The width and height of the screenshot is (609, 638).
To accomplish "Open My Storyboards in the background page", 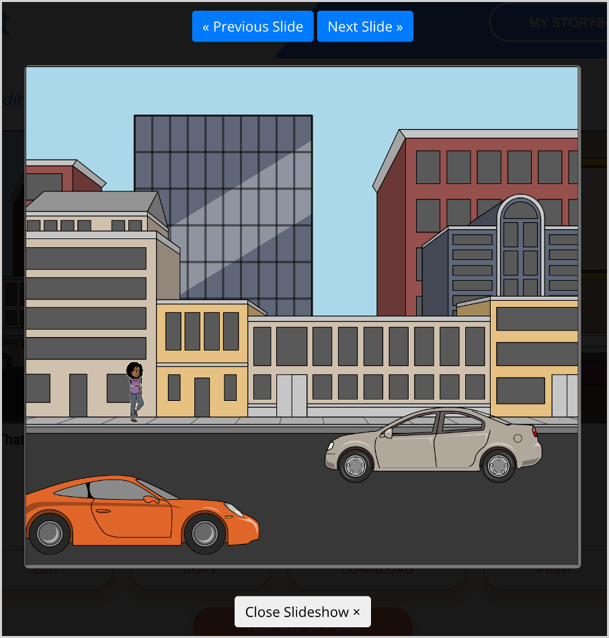I will [550, 23].
